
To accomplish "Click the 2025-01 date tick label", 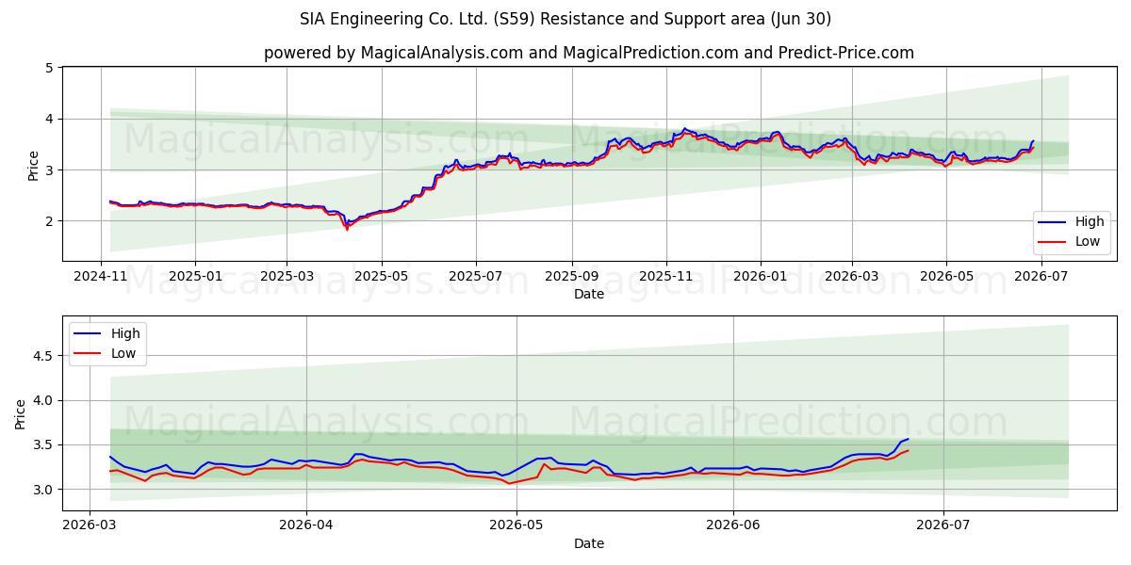I will 195,277.
